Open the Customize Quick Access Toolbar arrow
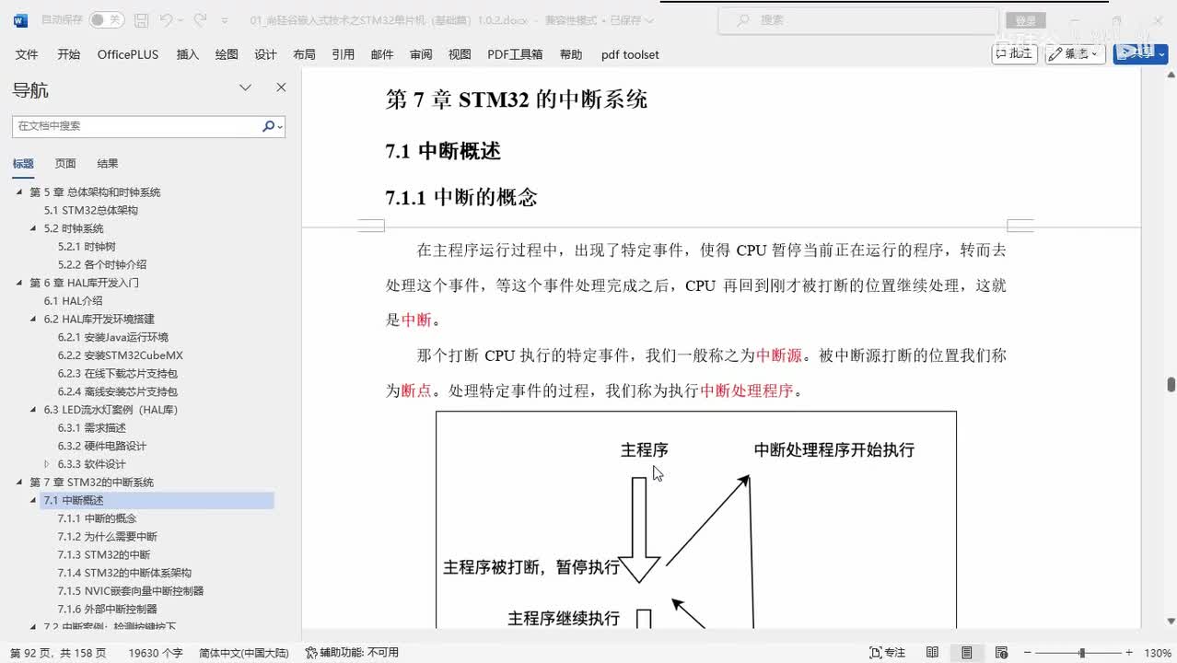Screen dimensions: 1177x663 tap(226, 20)
